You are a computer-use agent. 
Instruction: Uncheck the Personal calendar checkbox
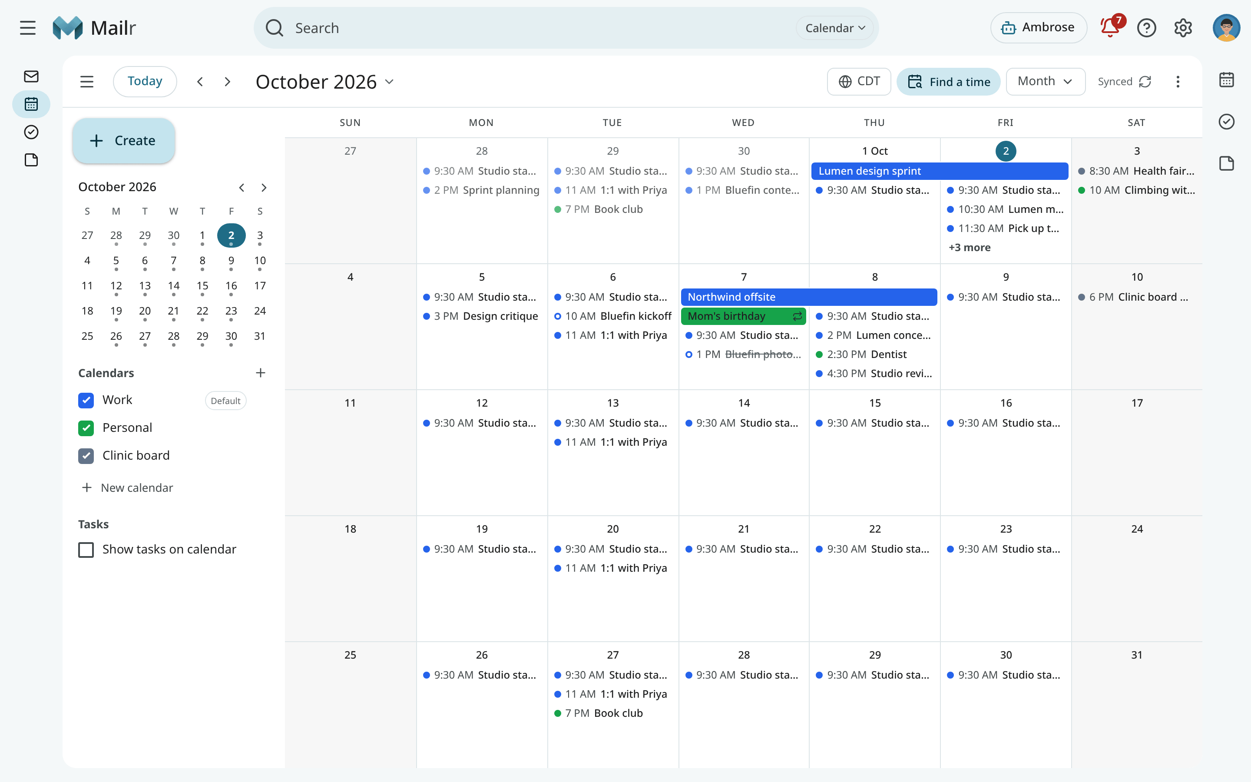[86, 428]
